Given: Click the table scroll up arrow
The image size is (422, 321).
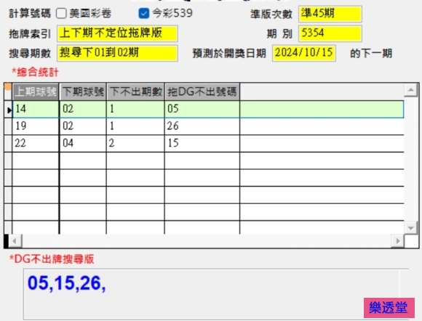Looking at the screenshot, I should tap(410, 90).
